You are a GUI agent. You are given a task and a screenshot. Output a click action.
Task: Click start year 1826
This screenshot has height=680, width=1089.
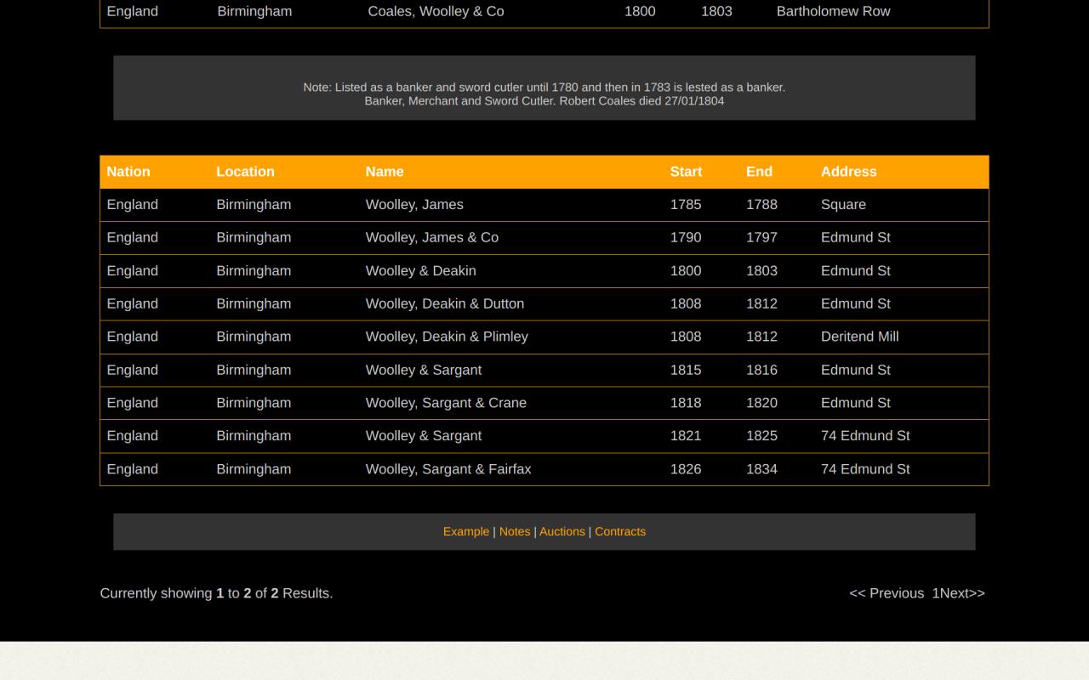point(686,469)
